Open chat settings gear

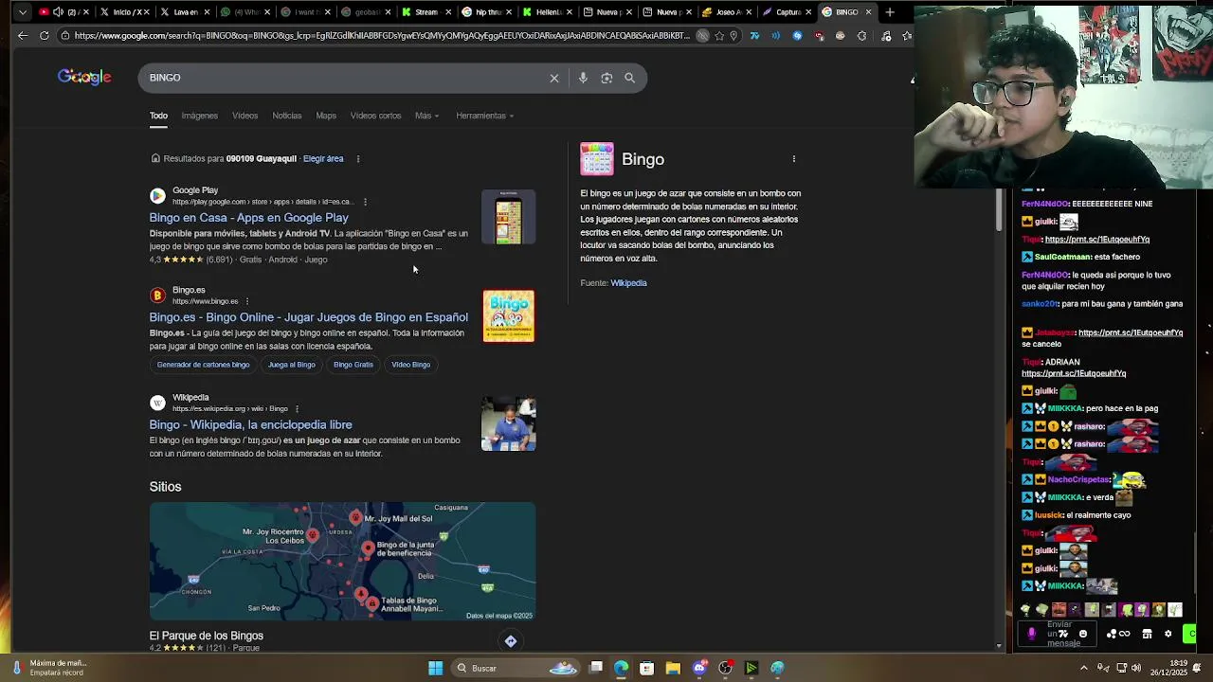(1168, 634)
